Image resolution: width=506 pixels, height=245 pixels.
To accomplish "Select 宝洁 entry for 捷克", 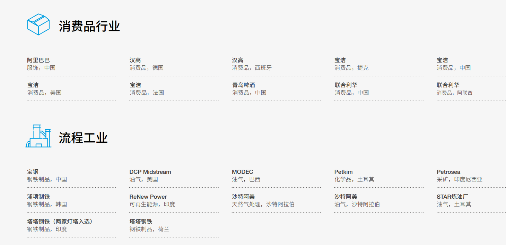I will (340, 60).
